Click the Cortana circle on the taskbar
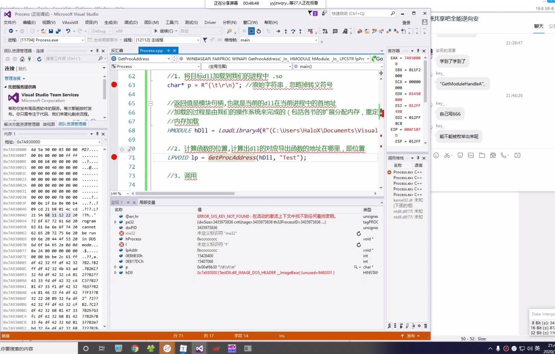This screenshot has height=354, width=555. (86, 348)
